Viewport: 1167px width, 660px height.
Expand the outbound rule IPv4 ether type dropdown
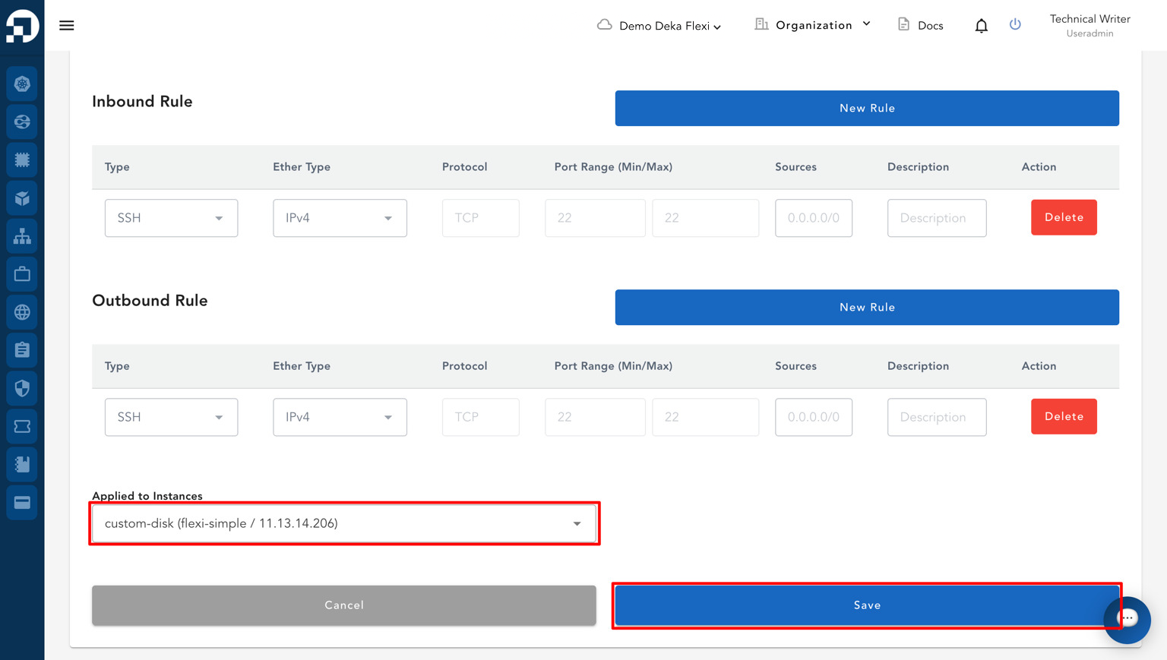click(x=340, y=417)
